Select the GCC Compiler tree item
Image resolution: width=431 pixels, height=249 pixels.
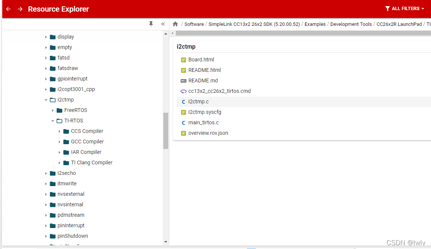[87, 142]
